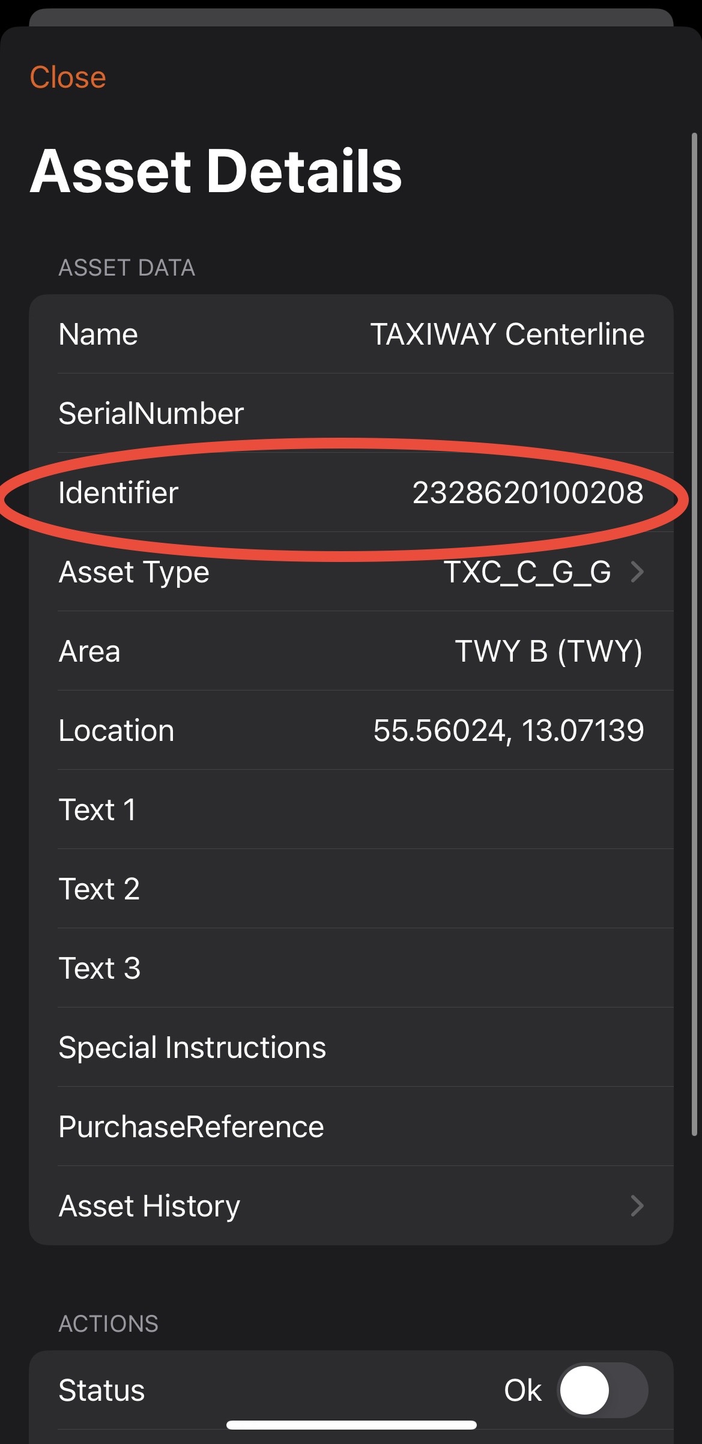This screenshot has height=1444, width=702.
Task: Tap identifier value 2328620100208
Action: coord(528,492)
